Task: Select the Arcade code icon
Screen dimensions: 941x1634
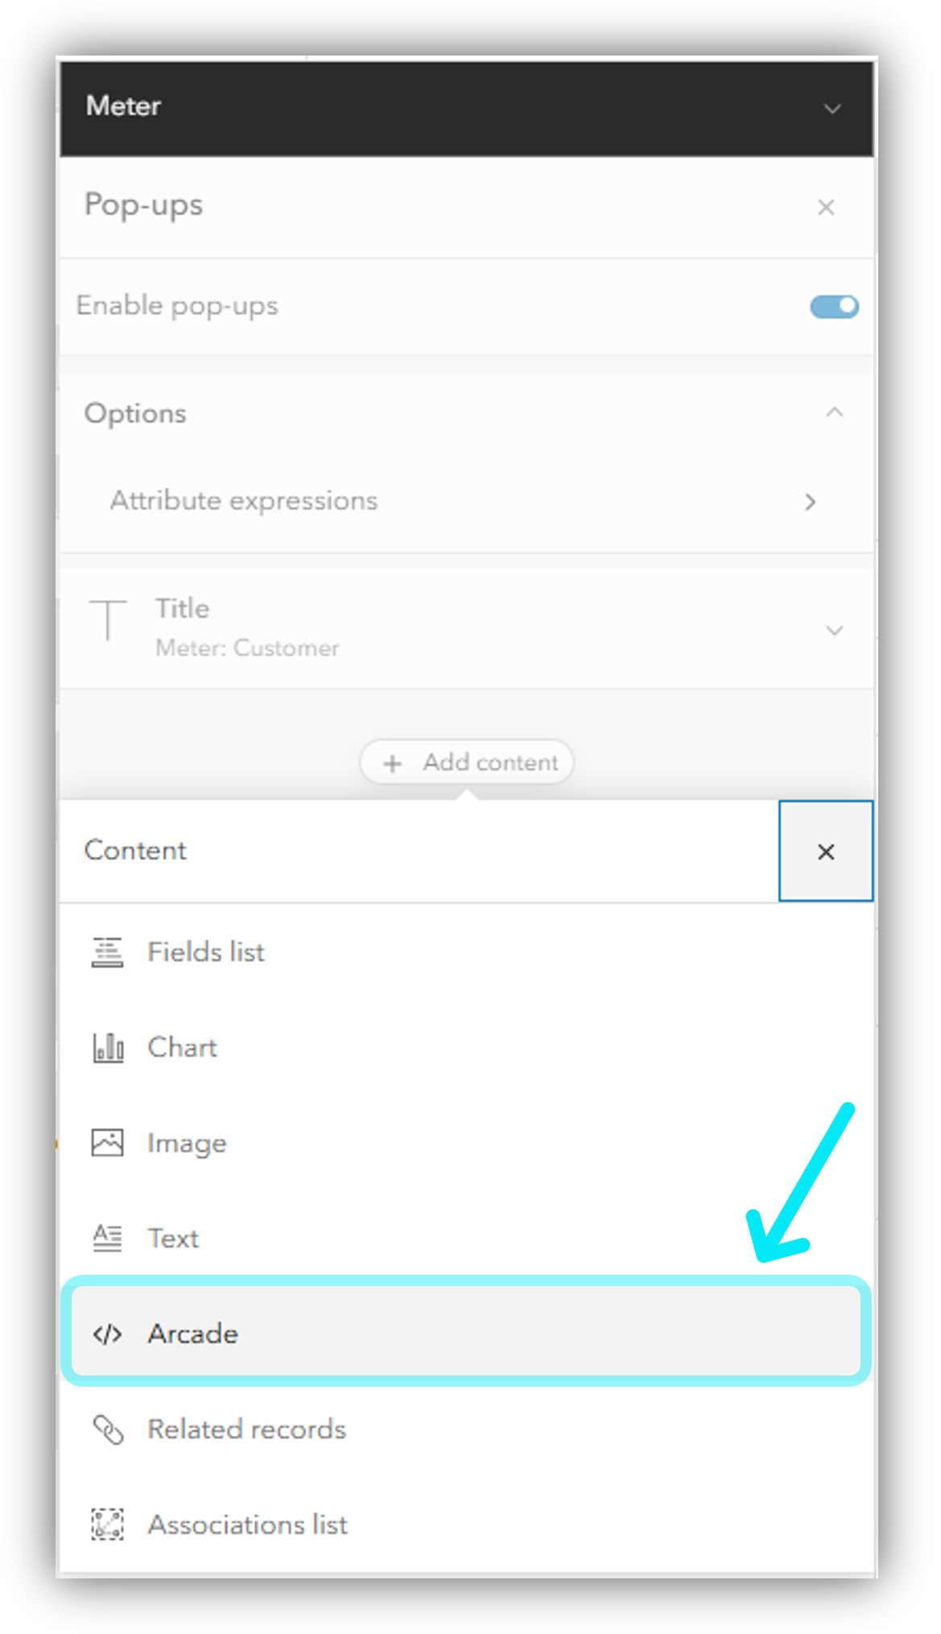Action: pos(107,1333)
